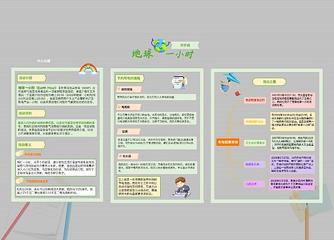Click the 活动目的 heading tag
Image resolution: width=334 pixels, height=240 pixels.
click(31, 113)
